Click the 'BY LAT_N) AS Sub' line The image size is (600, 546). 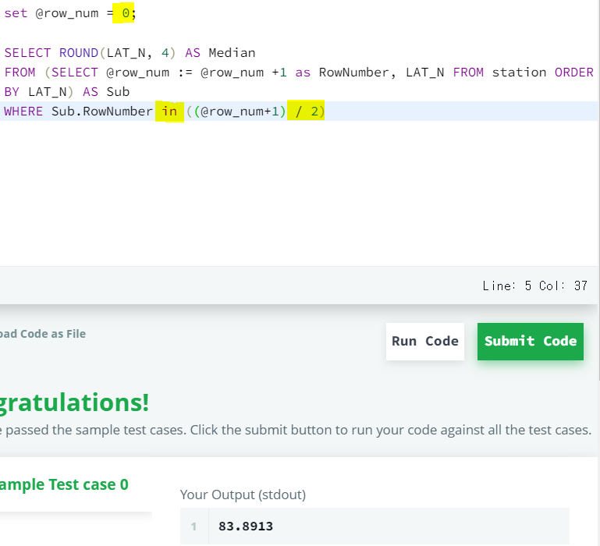point(67,92)
